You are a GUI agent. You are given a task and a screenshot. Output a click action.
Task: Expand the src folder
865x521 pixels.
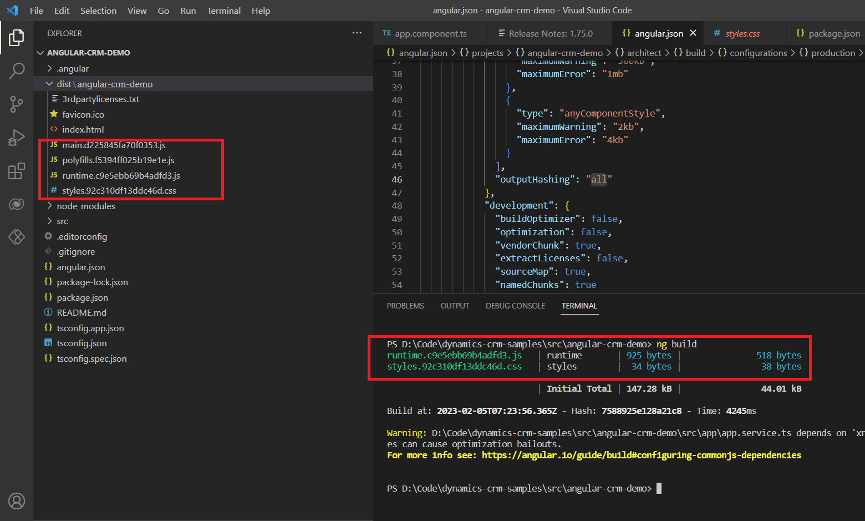[62, 221]
